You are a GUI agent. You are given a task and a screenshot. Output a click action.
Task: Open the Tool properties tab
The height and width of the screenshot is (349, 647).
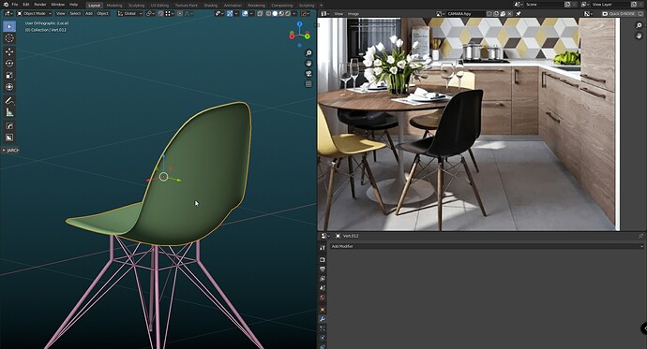pyautogui.click(x=323, y=248)
